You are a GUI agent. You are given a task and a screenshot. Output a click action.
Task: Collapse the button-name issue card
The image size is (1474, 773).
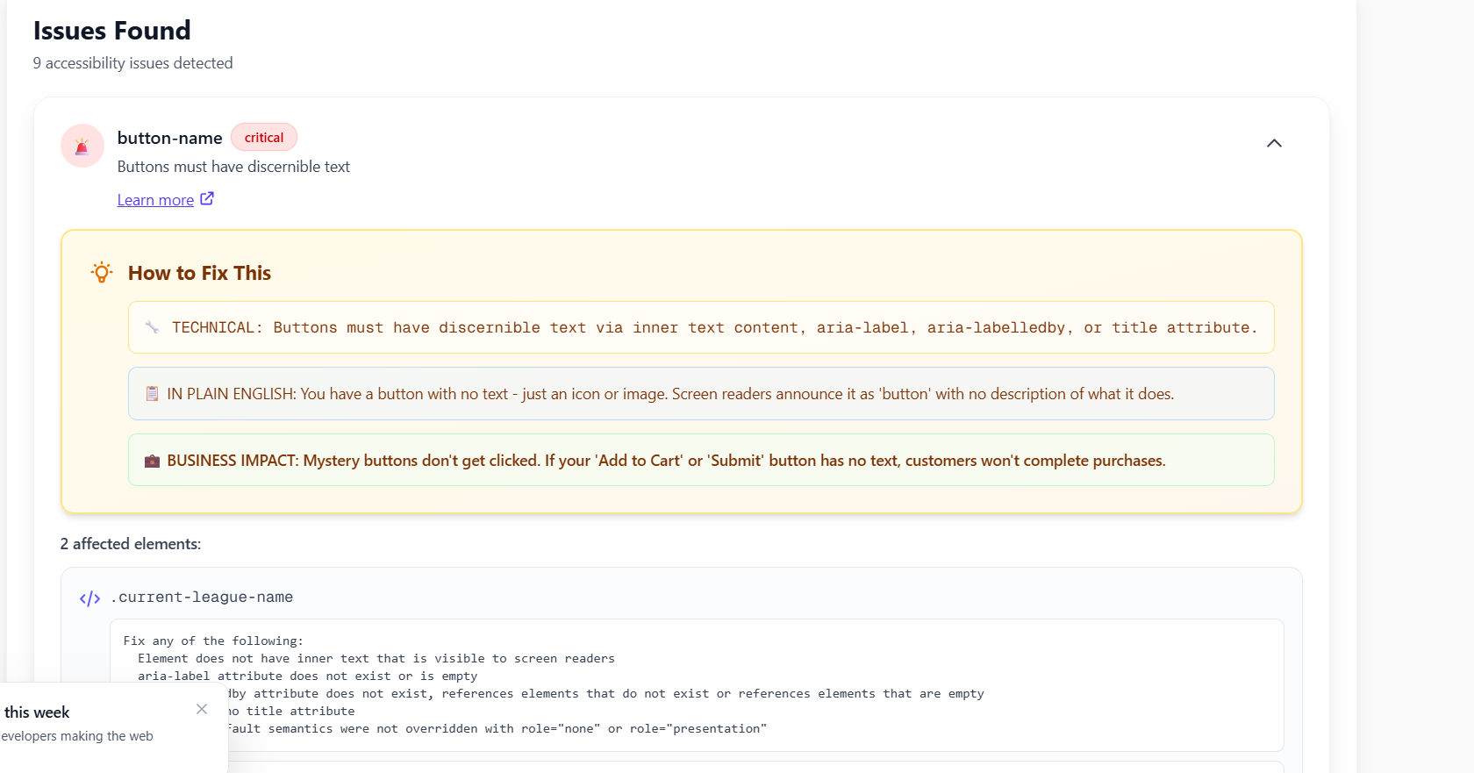coord(1274,143)
